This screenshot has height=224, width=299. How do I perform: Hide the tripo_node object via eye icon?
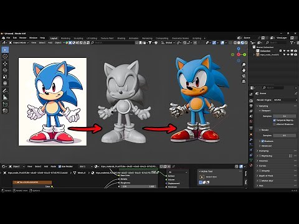coord(288,55)
